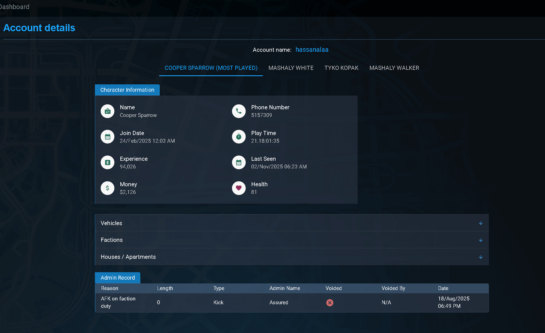Click the Phone Number handset icon
The width and height of the screenshot is (545, 333).
(x=239, y=111)
